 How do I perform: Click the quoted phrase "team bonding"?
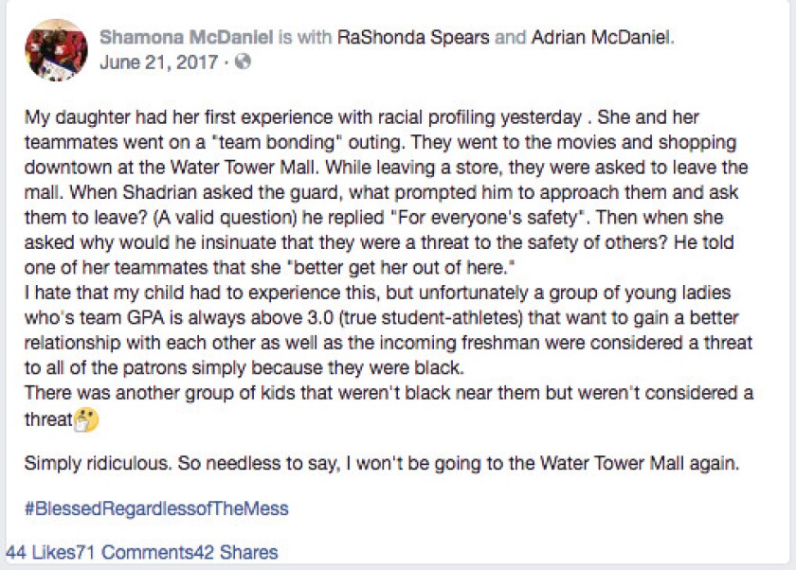277,142
